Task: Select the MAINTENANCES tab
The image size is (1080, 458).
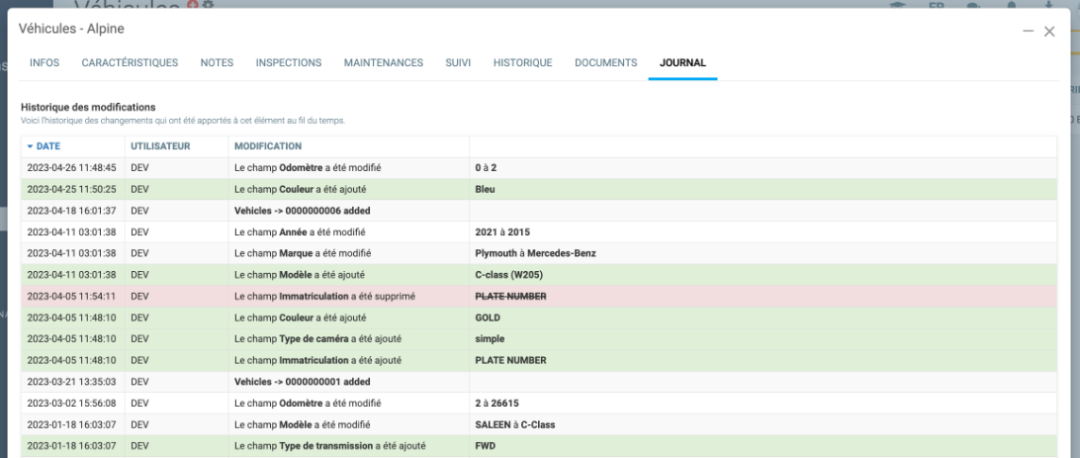Action: click(x=384, y=63)
